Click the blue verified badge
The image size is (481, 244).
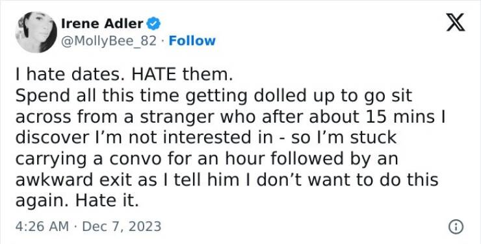(x=153, y=23)
